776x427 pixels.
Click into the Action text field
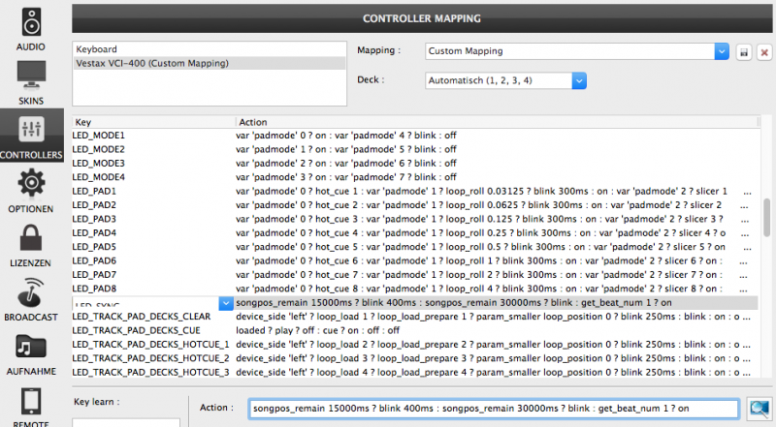[x=493, y=409]
